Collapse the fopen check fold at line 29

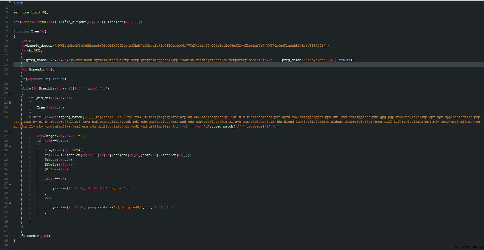click(x=10, y=145)
